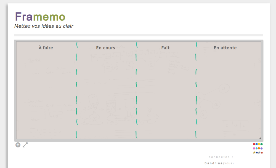Pick the dark blue star sticker
Image resolution: width=276 pixels, height=168 pixels.
pos(257,153)
